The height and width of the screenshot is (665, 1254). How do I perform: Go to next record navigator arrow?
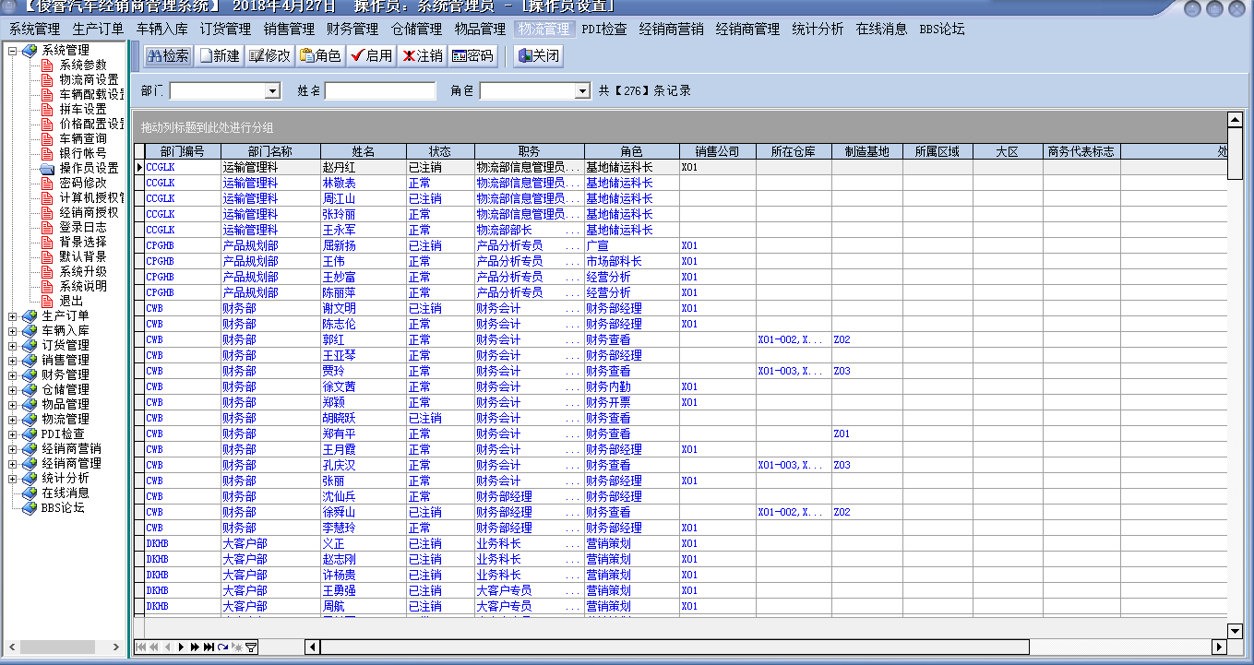181,647
